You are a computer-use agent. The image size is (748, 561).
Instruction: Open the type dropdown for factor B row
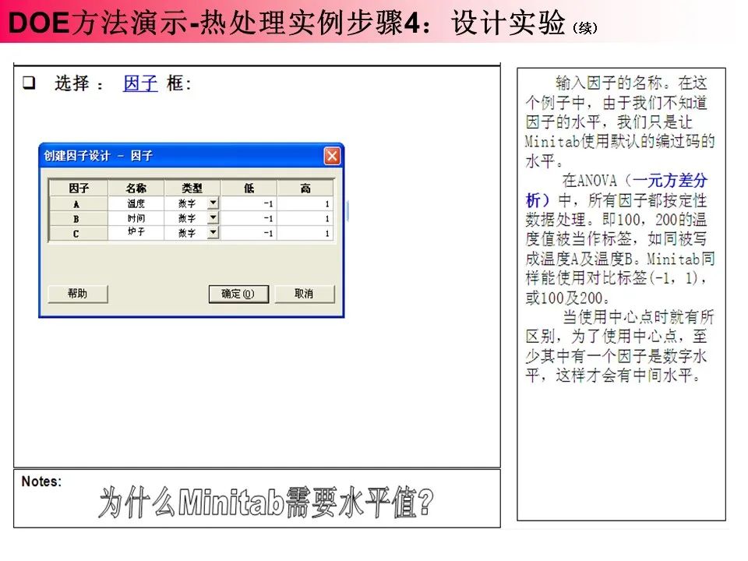click(213, 218)
